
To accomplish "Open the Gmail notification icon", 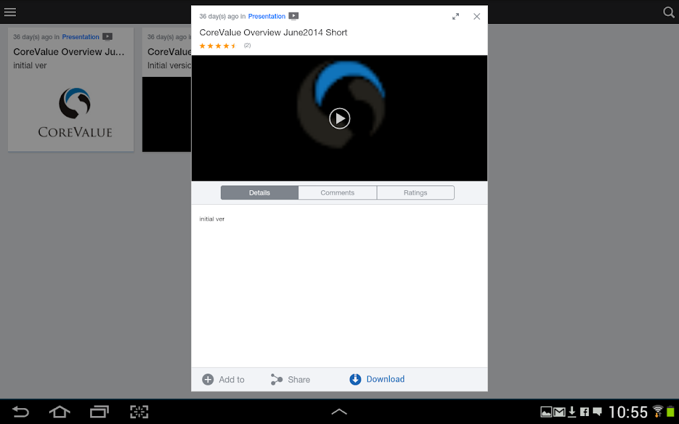I will [559, 412].
